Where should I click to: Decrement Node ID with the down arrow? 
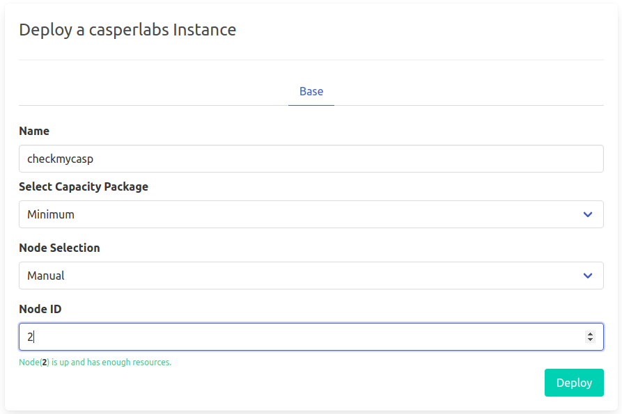[591, 340]
